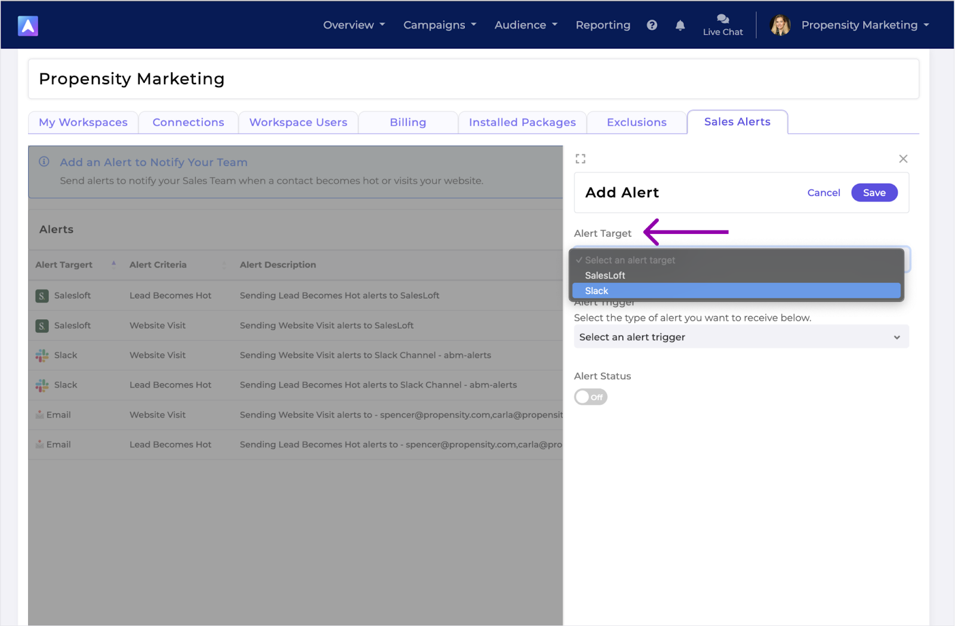Click 'Sending Lead Becomes Hot alerts to Slack Channel' description
955x626 pixels.
(x=378, y=385)
